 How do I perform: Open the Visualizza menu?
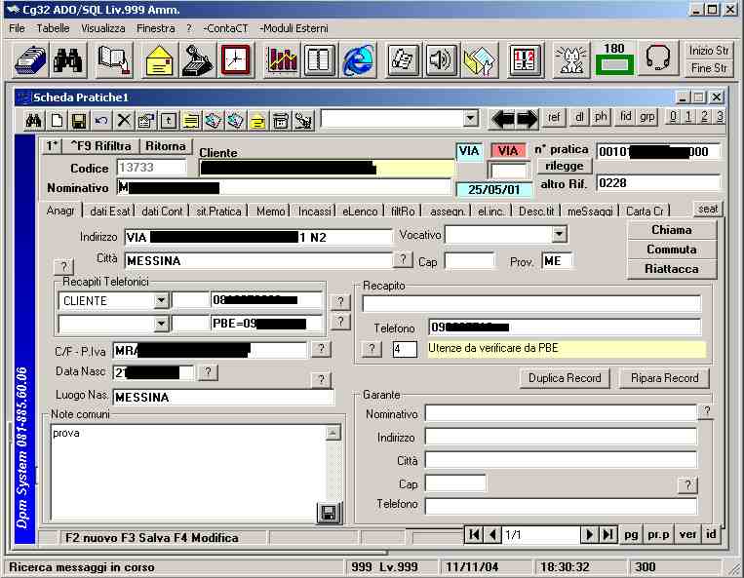102,28
